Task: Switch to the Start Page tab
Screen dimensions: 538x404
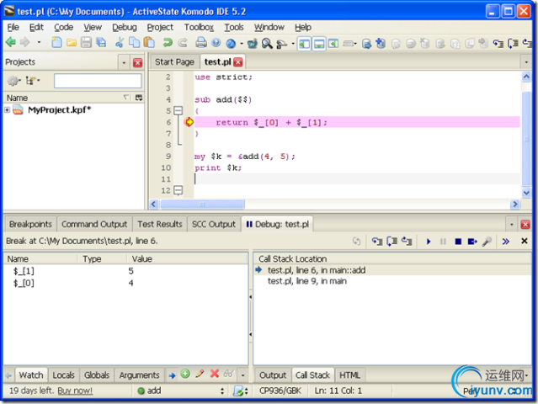Action: 174,62
